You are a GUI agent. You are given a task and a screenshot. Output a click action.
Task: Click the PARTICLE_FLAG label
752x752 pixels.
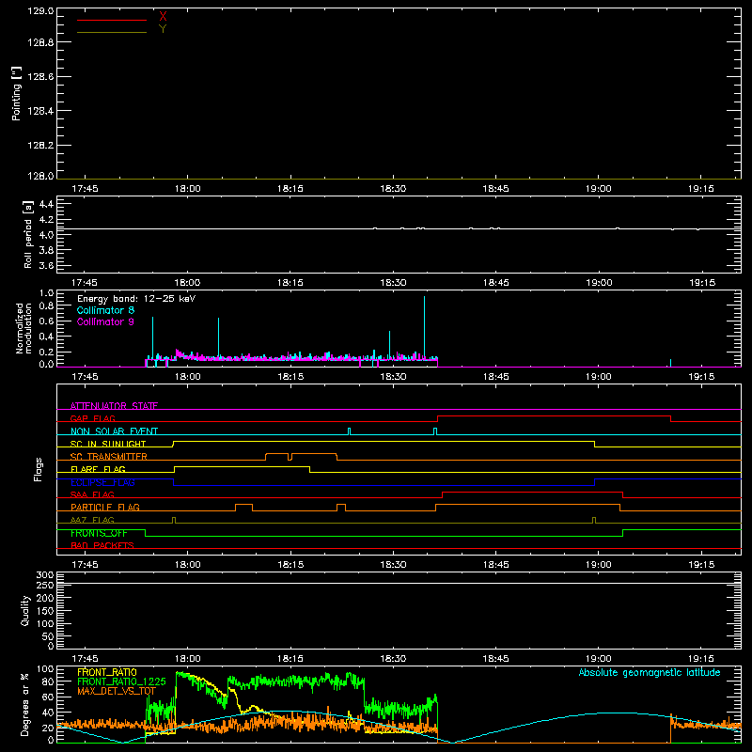coord(105,507)
